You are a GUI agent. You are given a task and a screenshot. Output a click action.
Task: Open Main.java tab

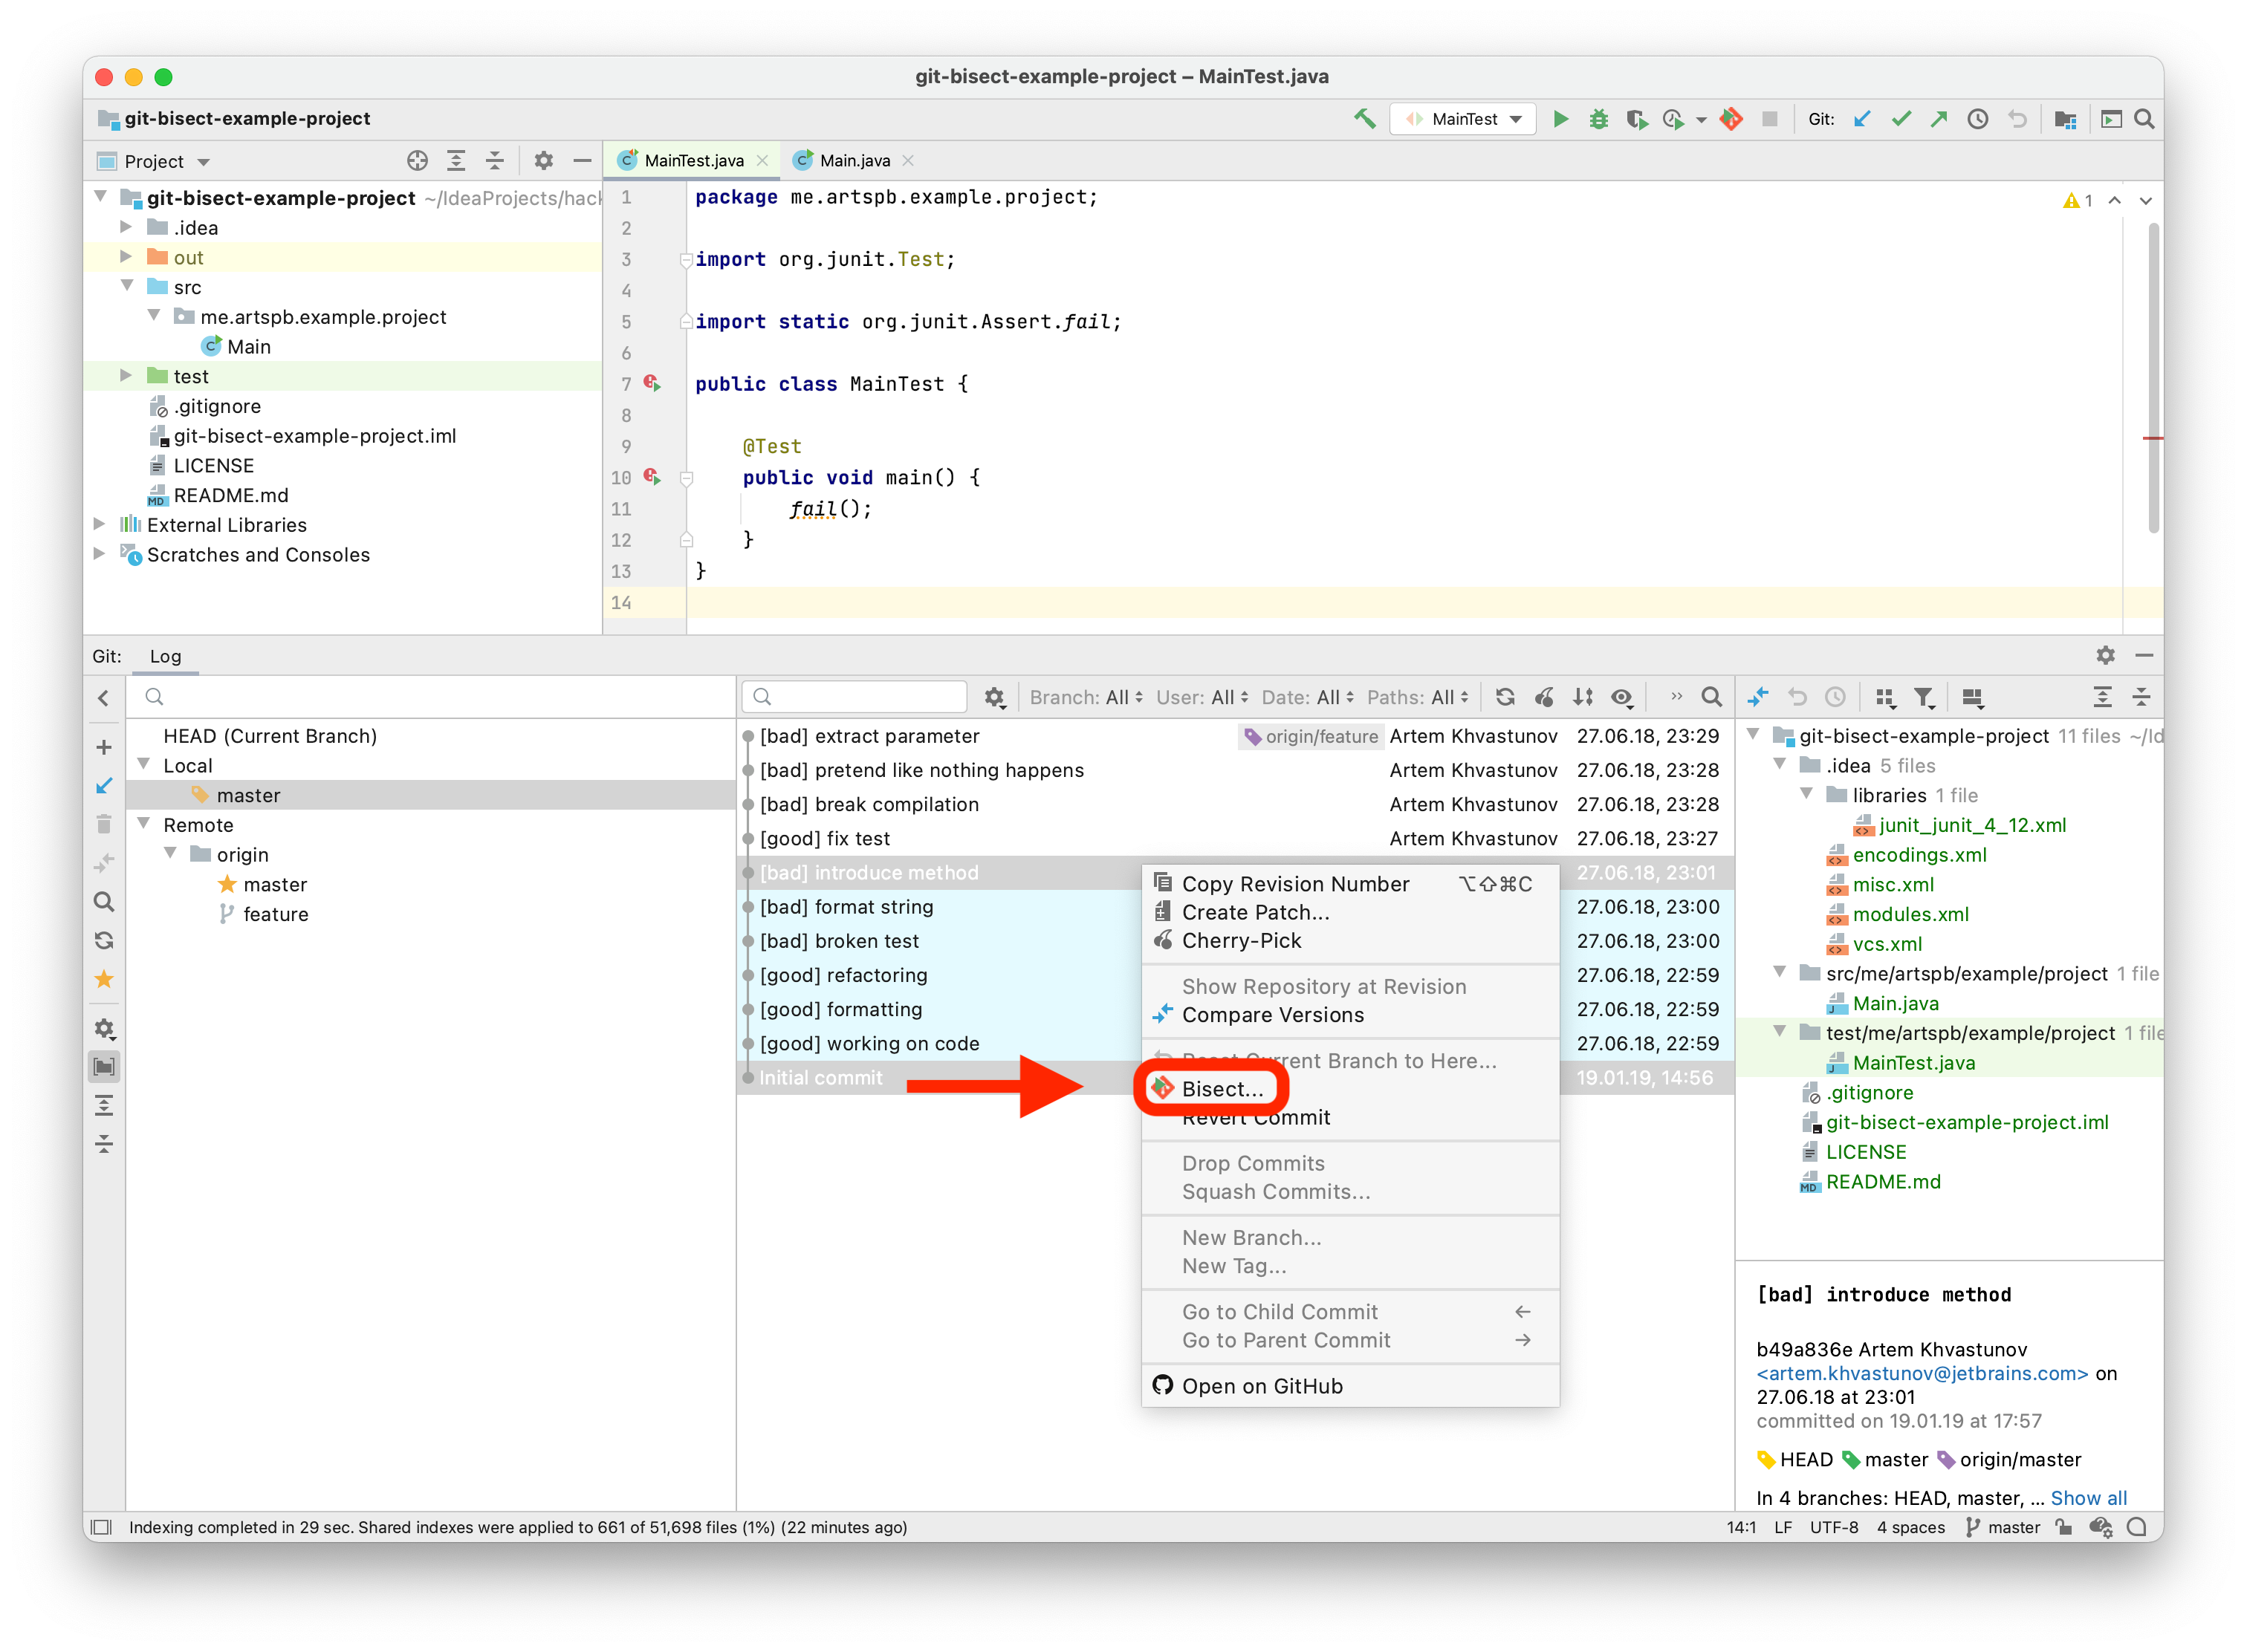pos(852,160)
